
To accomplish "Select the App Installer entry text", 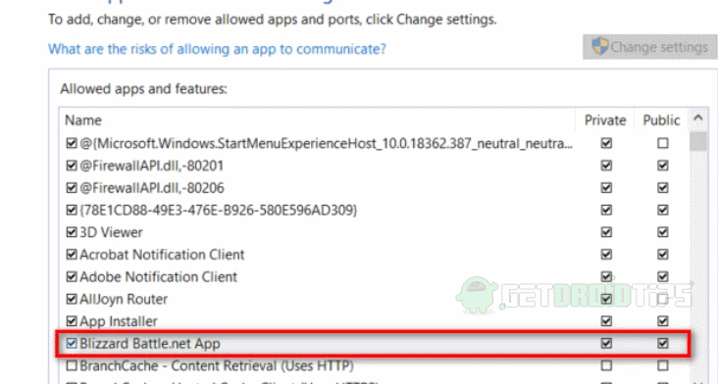I will pyautogui.click(x=119, y=321).
